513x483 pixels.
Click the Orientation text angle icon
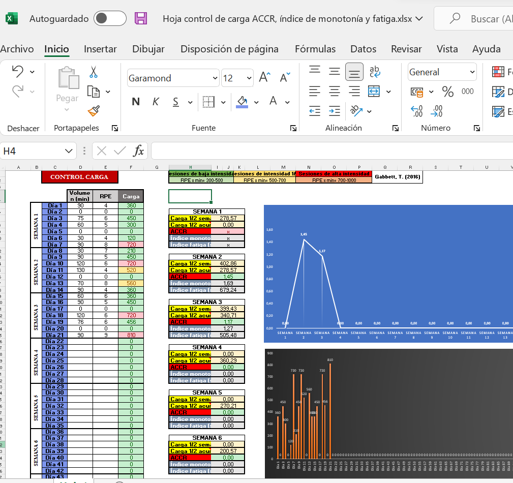(x=356, y=111)
